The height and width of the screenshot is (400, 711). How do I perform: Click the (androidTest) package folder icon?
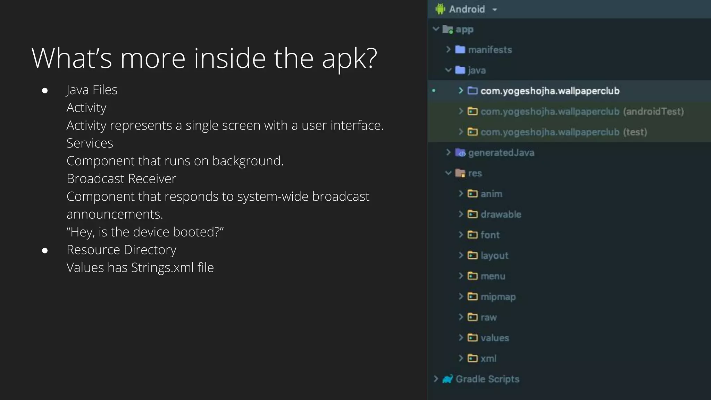(472, 111)
